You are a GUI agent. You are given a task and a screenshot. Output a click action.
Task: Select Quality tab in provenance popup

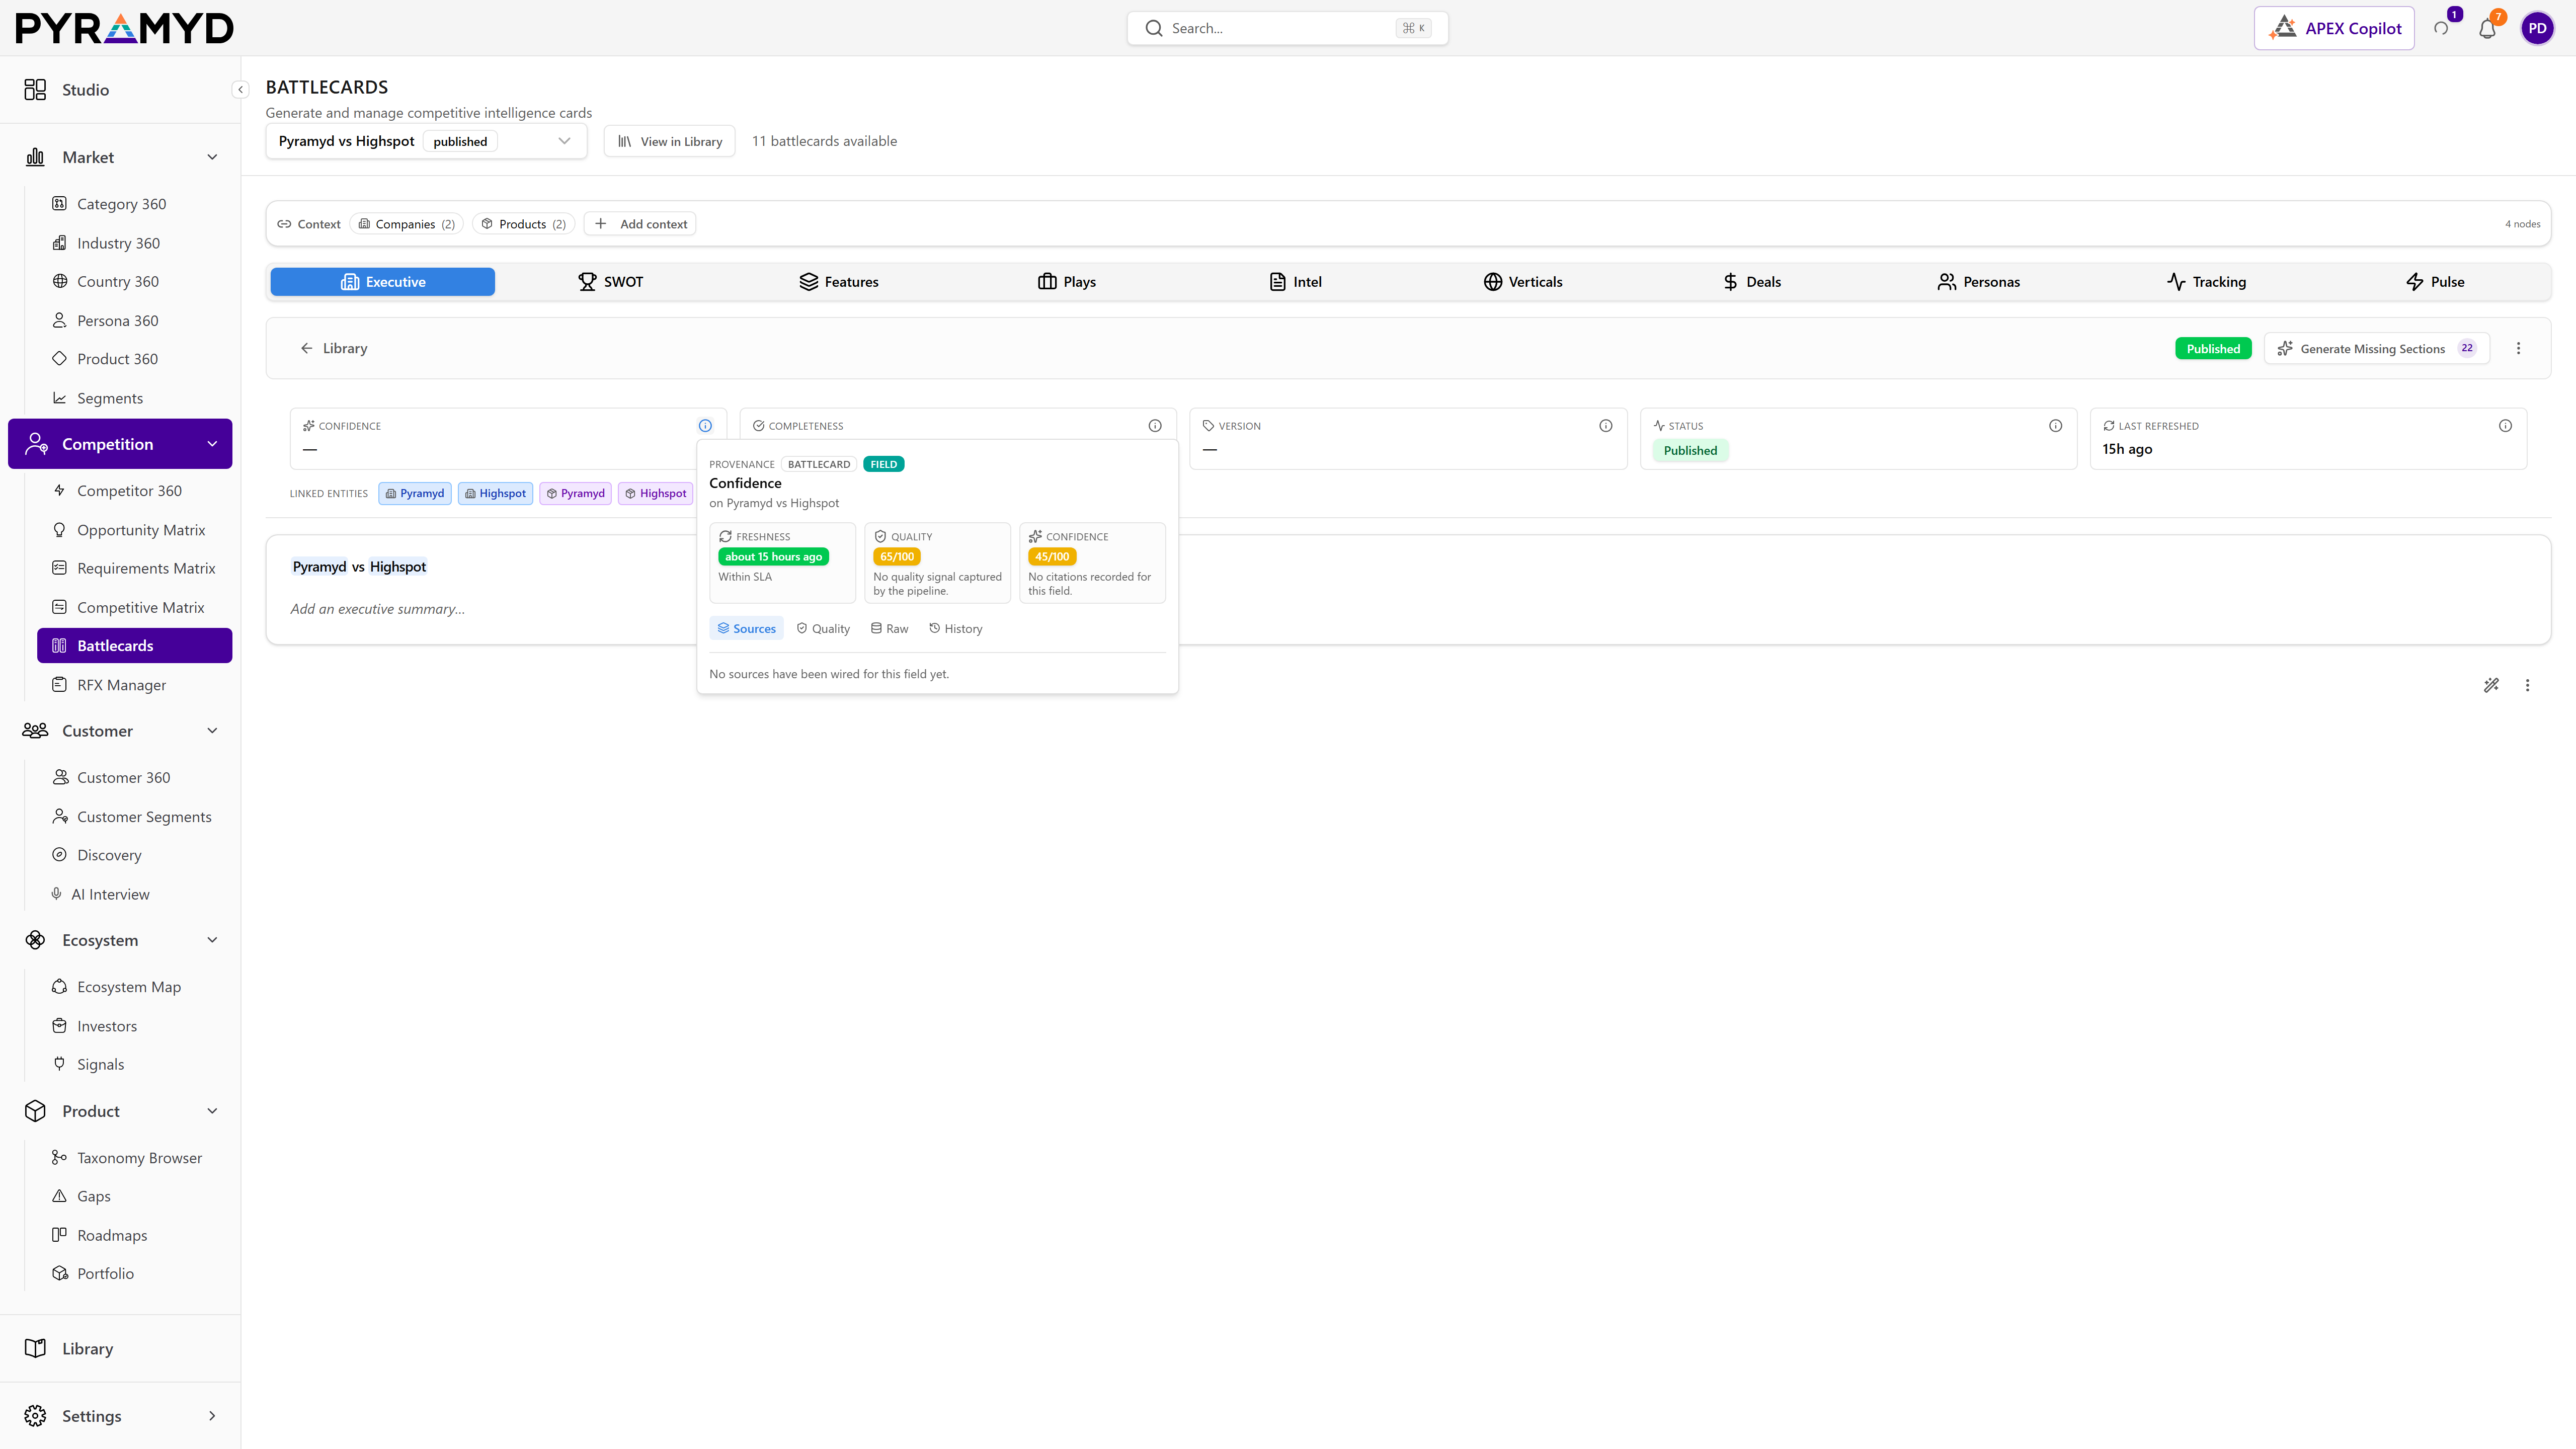[823, 629]
